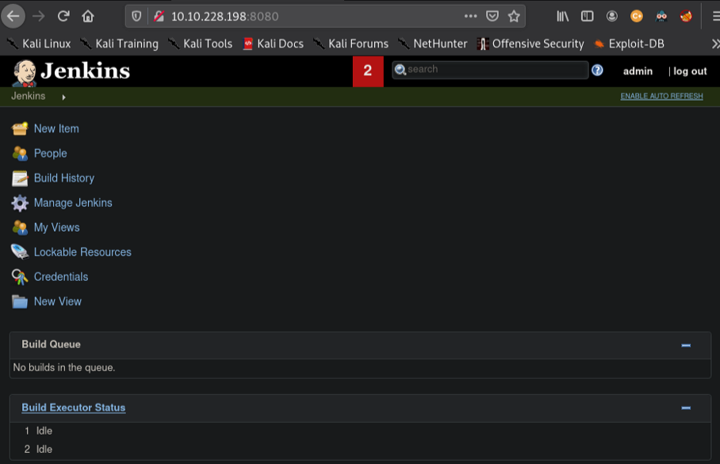Click the Lockable Resources icon

tap(19, 251)
